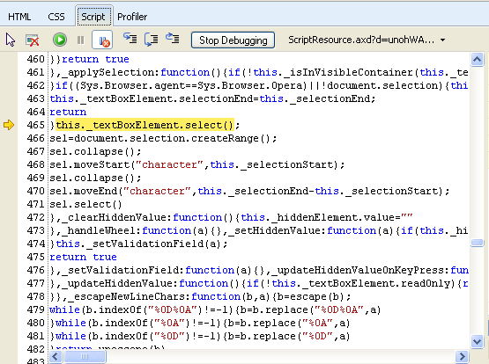Screen dimensions: 489x364
Task: Click line 461 _applySelection function
Action: [x=259, y=72]
